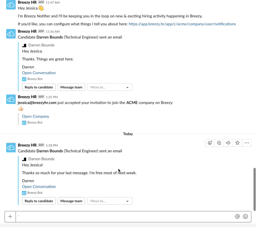Viewport: 256px width, 227px height.
Task: Click 'Thanks. Things are great here.' text
Action: click(x=48, y=59)
